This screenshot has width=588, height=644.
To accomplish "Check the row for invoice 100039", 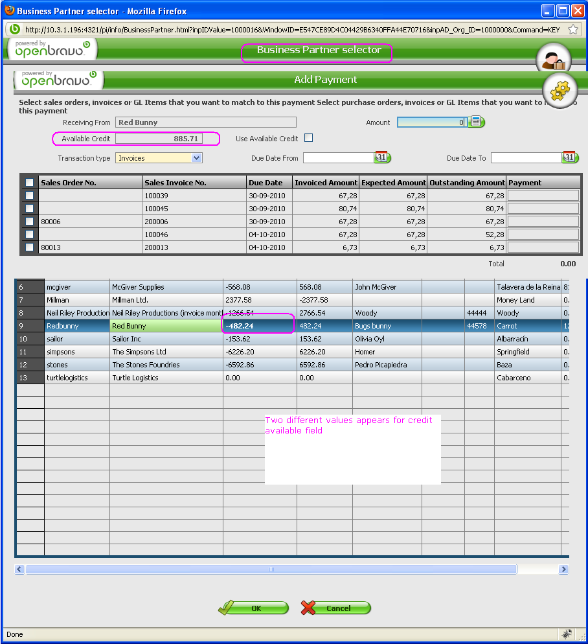I will click(29, 196).
